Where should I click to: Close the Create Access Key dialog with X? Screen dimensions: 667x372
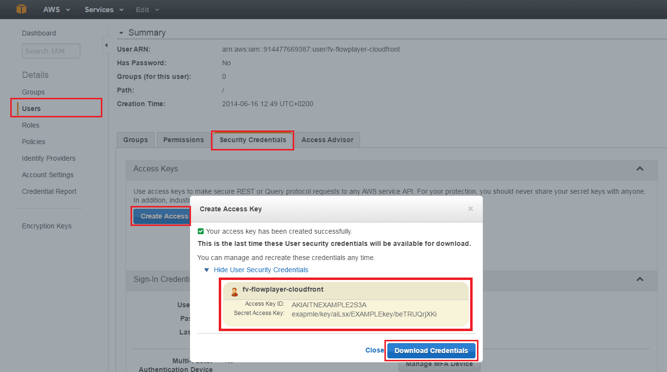[471, 208]
